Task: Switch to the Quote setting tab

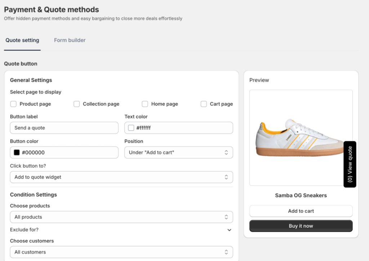Action: point(22,40)
